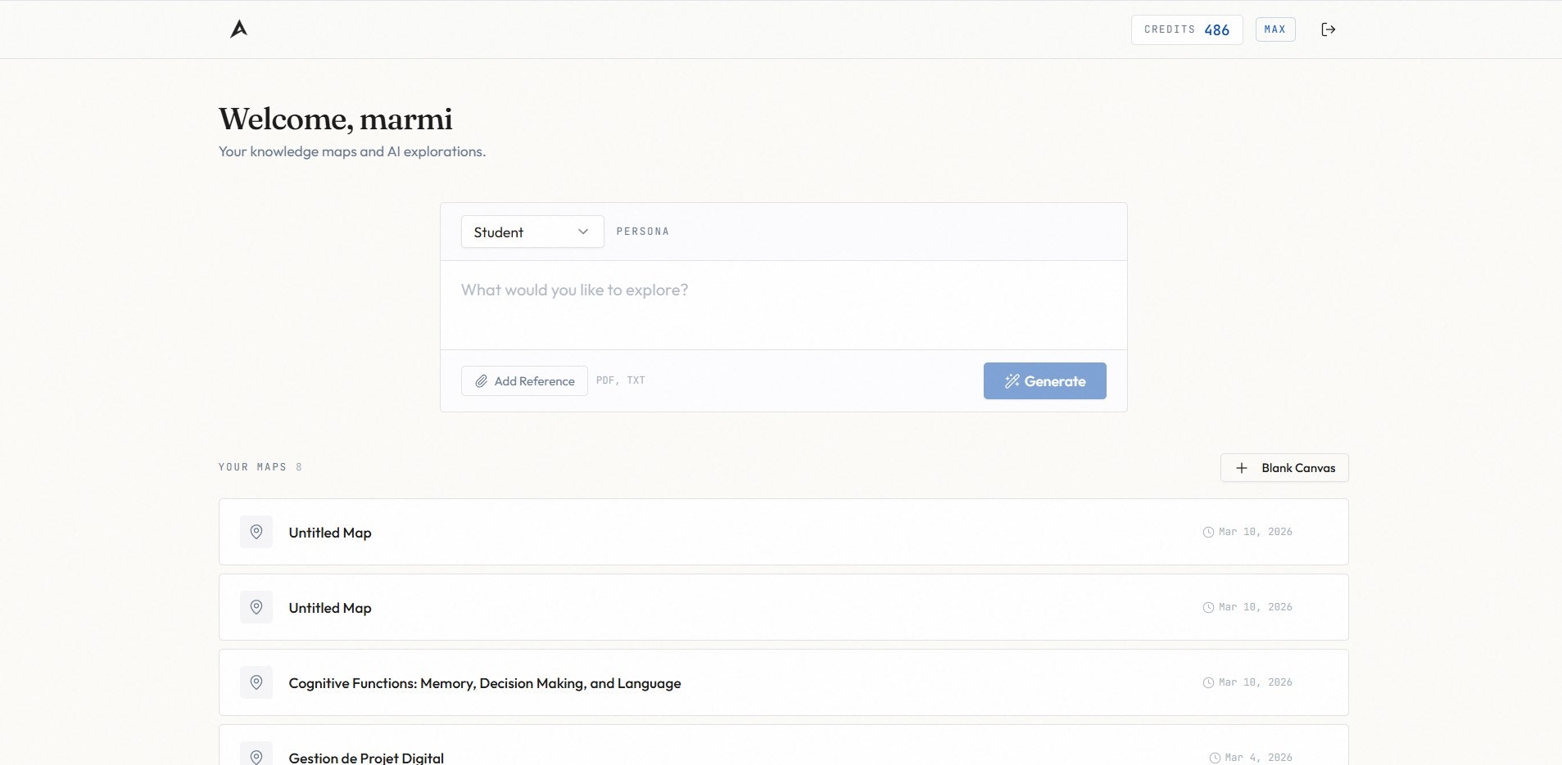Viewport: 1562px width, 765px height.
Task: Click the map pin icon for Cognitive Functions map
Action: click(x=256, y=682)
